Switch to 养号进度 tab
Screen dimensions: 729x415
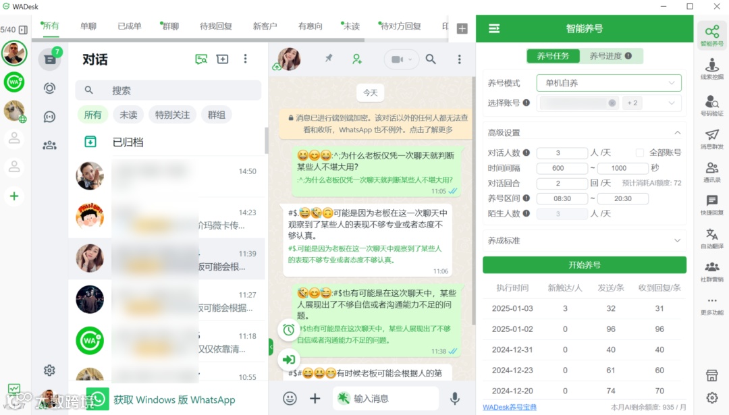click(x=610, y=56)
